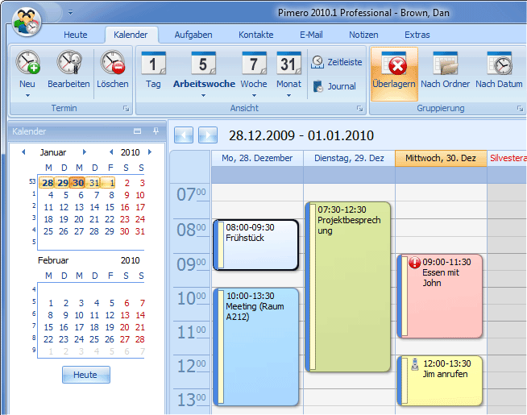Select the Silvester holiday column header
The width and height of the screenshot is (527, 415).
508,158
